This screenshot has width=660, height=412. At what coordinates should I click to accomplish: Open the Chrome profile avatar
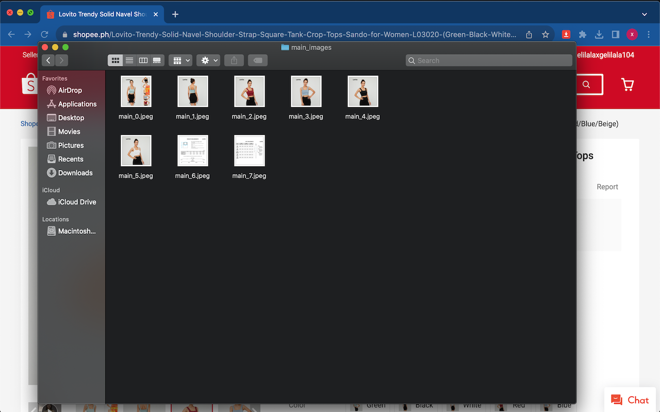click(632, 35)
